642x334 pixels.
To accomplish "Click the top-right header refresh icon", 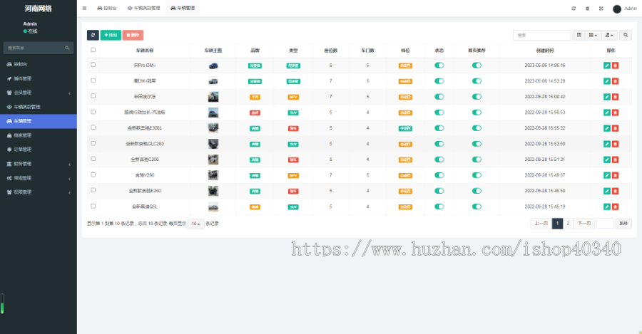I will tap(574, 9).
